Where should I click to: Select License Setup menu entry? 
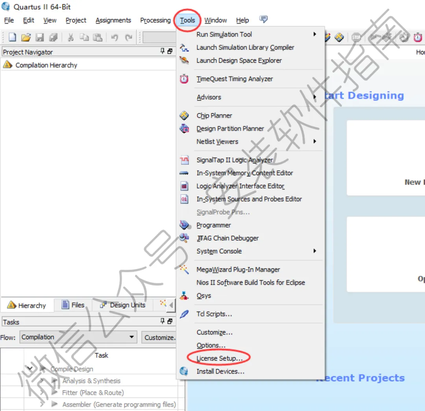(220, 358)
